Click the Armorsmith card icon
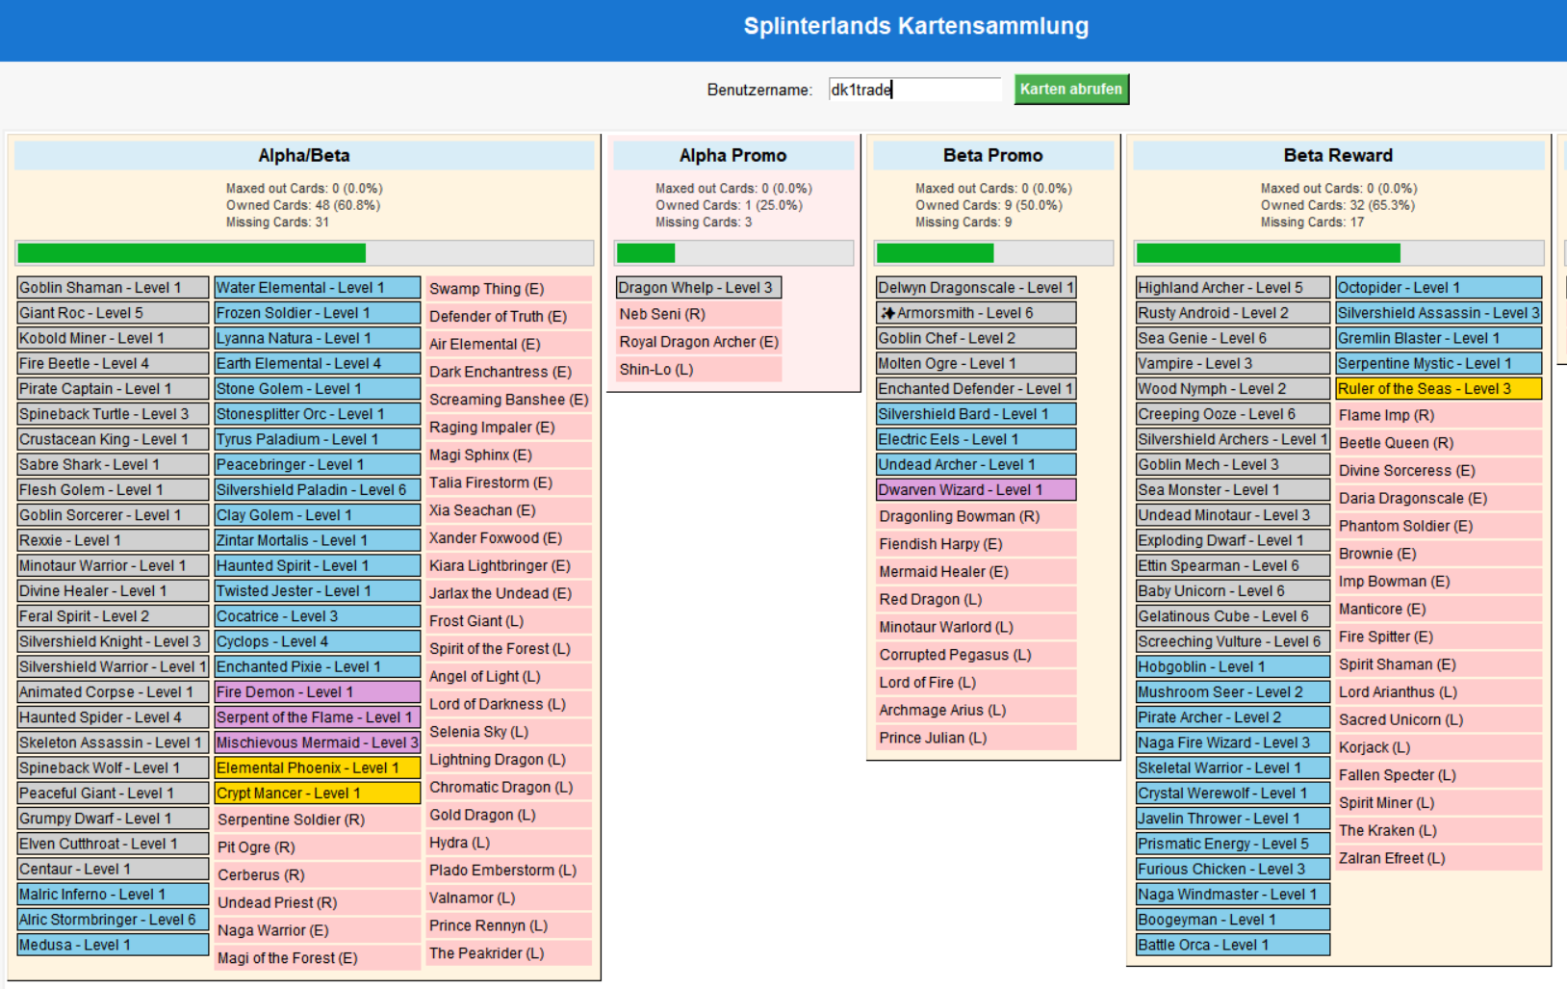 887,313
